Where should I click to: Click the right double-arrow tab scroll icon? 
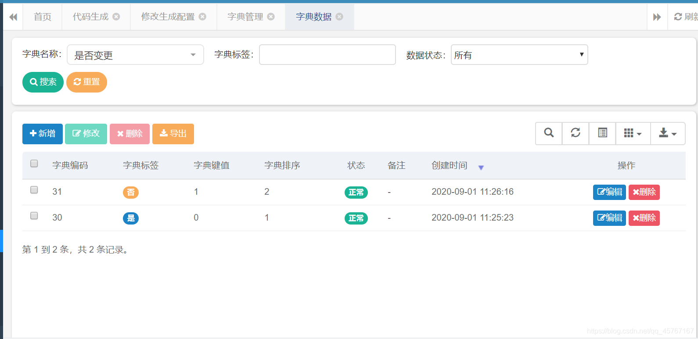tap(657, 17)
